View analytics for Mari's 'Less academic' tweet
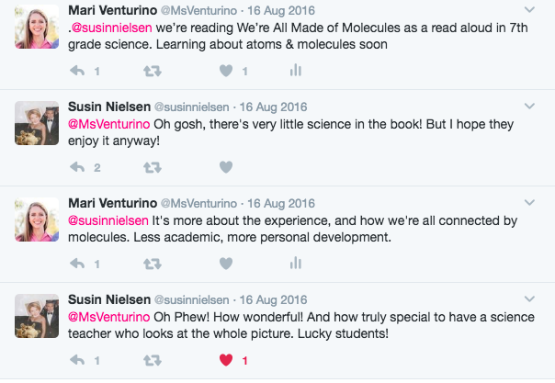 coord(296,264)
